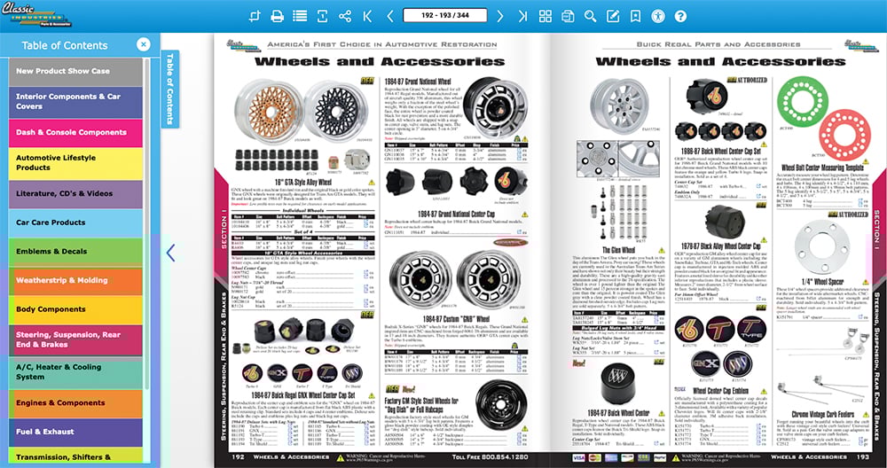887x468 pixels.
Task: Click the Toll Free 800.854.1280 text
Action: (490, 457)
